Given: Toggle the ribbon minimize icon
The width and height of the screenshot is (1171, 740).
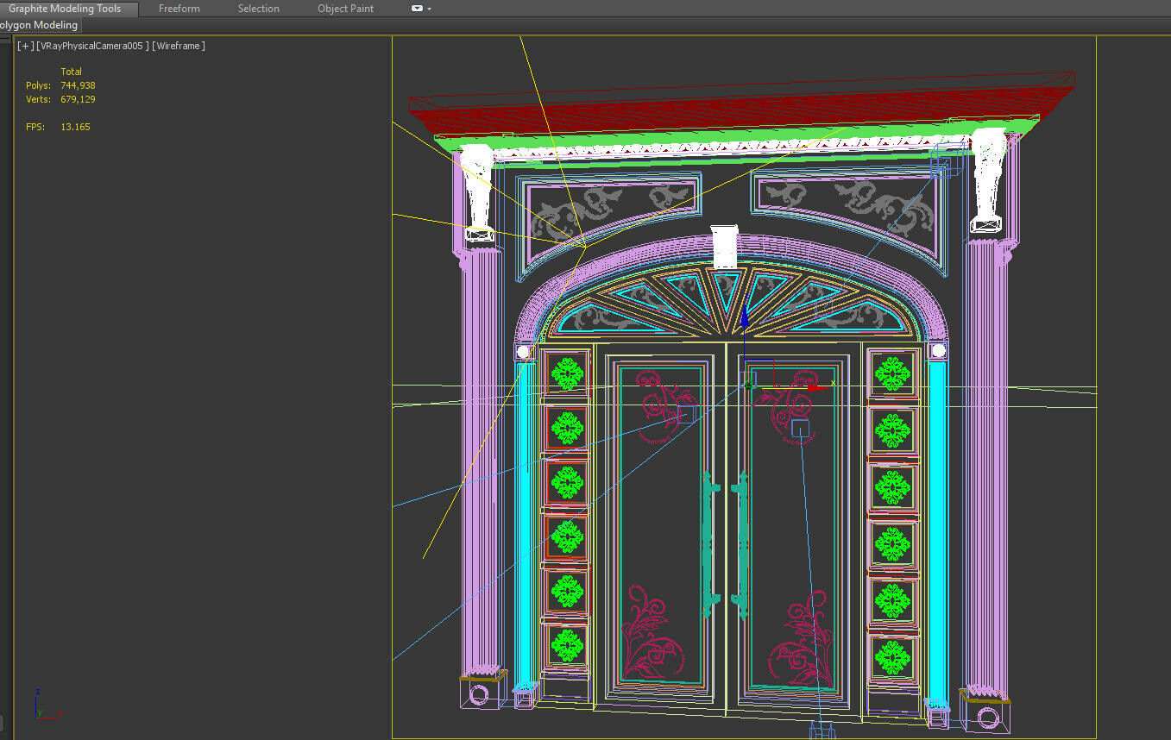Looking at the screenshot, I should pos(417,9).
